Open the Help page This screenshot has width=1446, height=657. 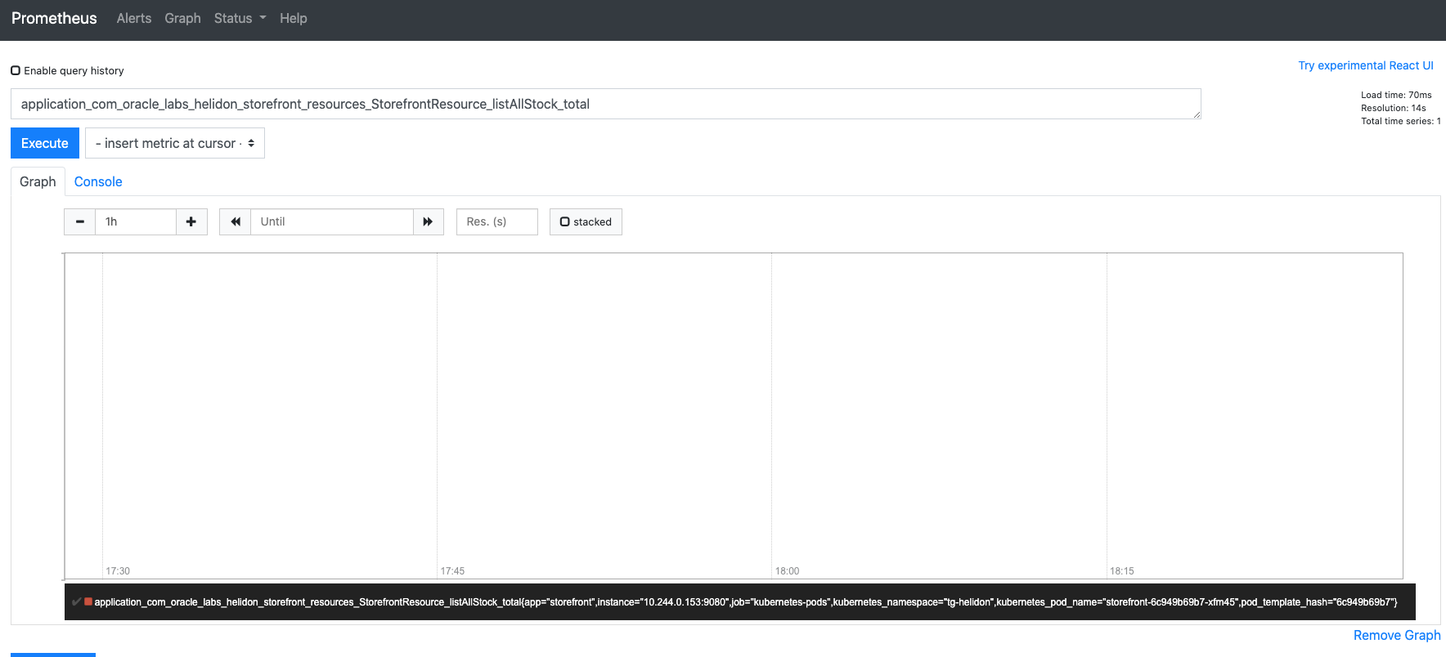(294, 18)
